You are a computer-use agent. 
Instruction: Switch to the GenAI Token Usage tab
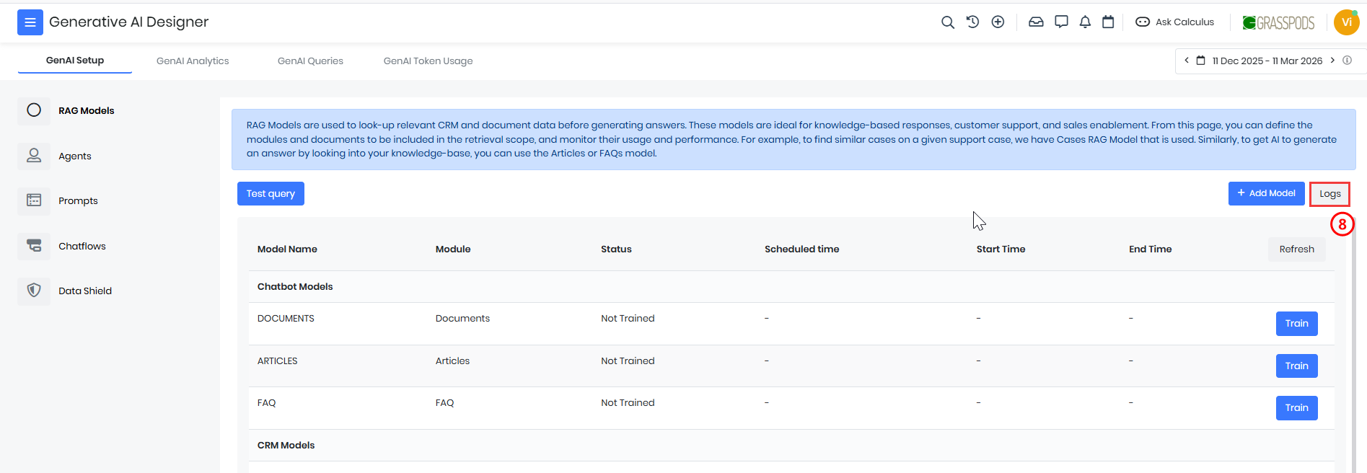tap(428, 61)
